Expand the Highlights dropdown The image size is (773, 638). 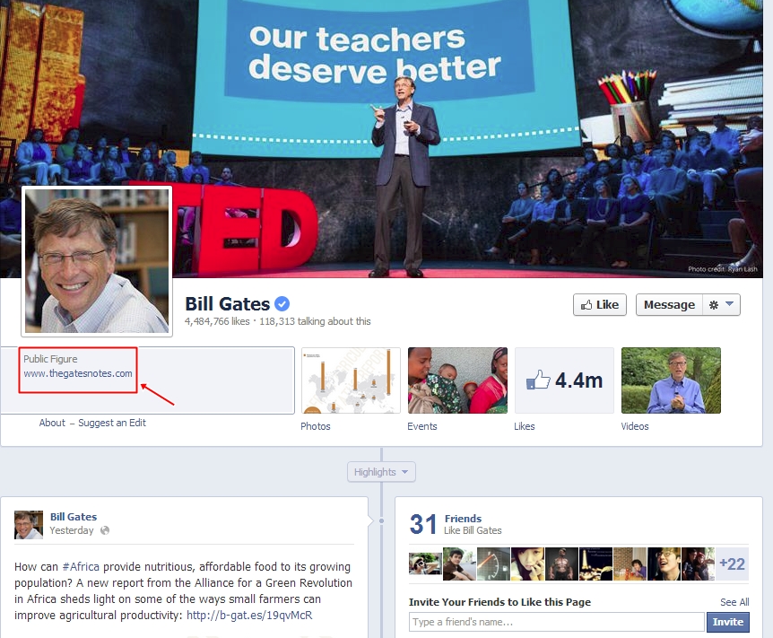[x=382, y=472]
